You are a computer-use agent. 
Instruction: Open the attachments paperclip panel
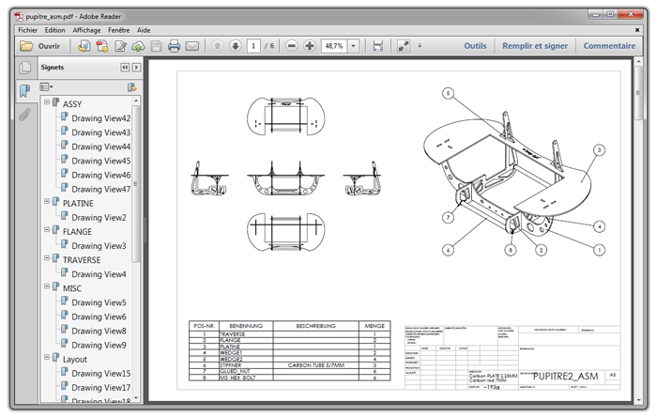click(25, 115)
